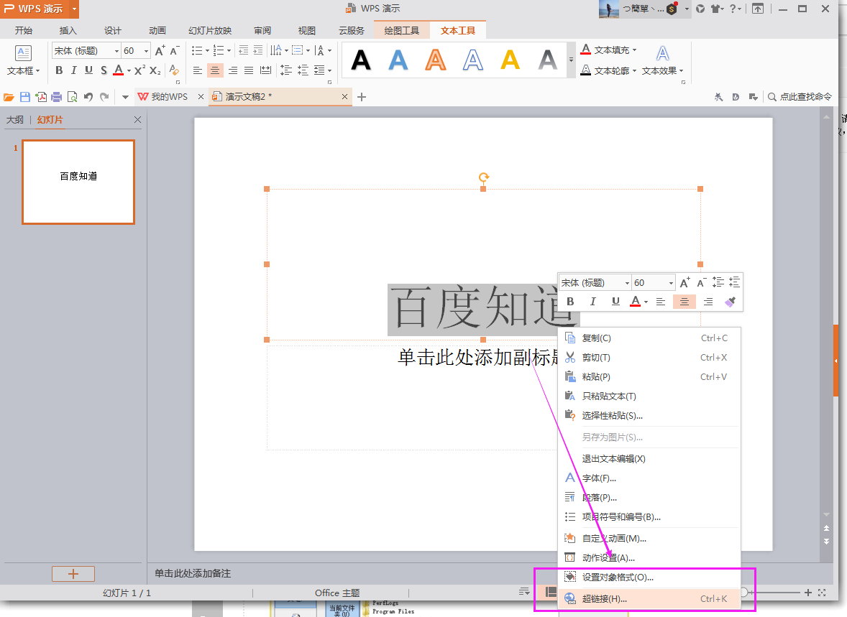Open font size dropdown in mini toolbar
Screen dimensions: 847x617
click(x=671, y=283)
